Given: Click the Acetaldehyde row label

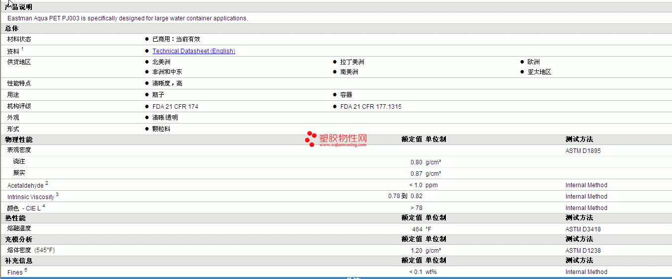Looking at the screenshot, I should [27, 185].
